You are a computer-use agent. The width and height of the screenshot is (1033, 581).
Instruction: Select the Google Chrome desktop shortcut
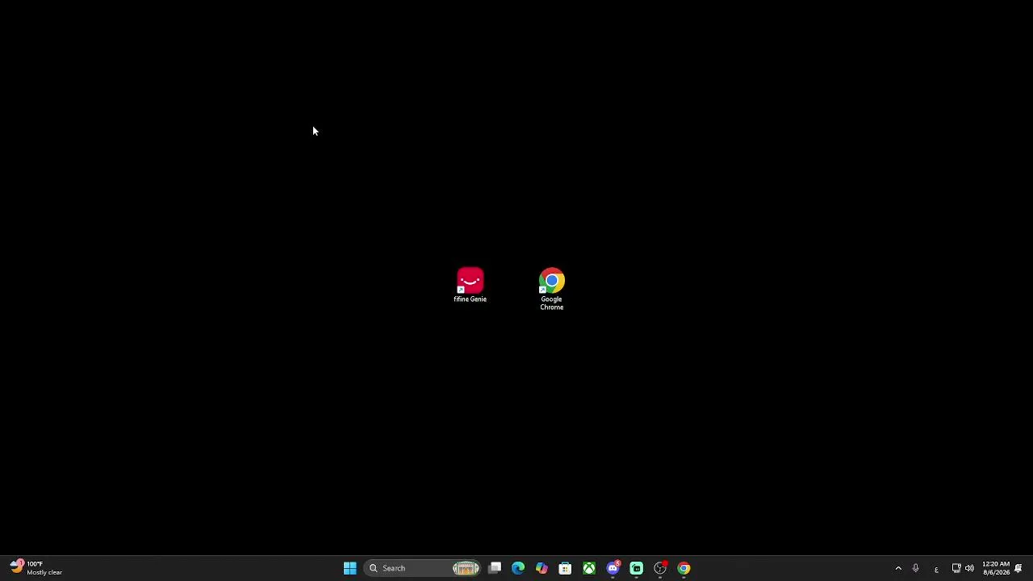(x=551, y=290)
